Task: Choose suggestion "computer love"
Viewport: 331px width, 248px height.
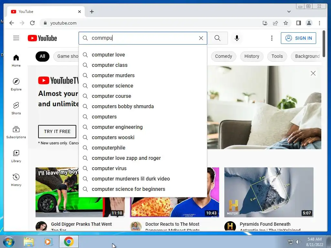Action: coord(143,55)
